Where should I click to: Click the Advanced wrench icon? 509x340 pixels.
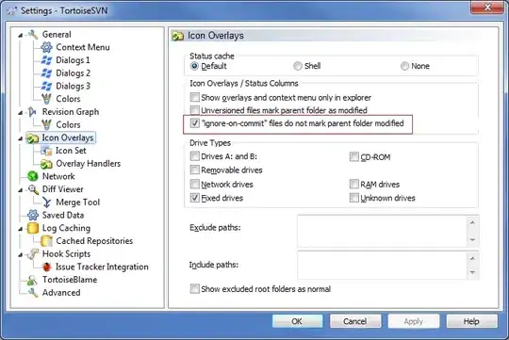[x=33, y=293]
